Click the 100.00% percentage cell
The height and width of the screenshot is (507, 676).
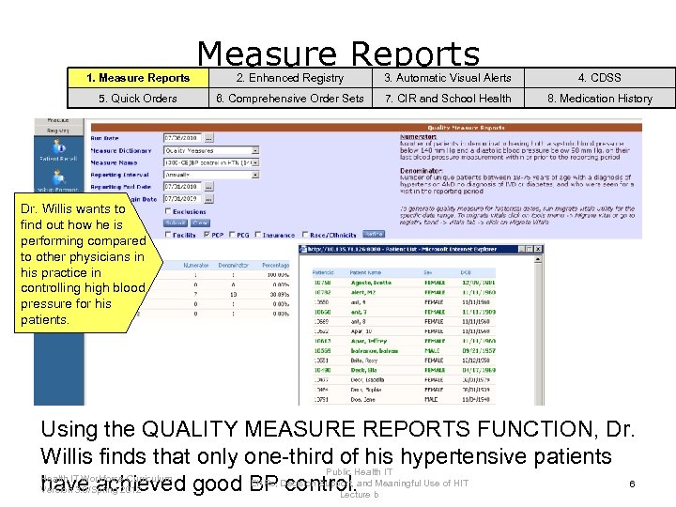coord(278,274)
